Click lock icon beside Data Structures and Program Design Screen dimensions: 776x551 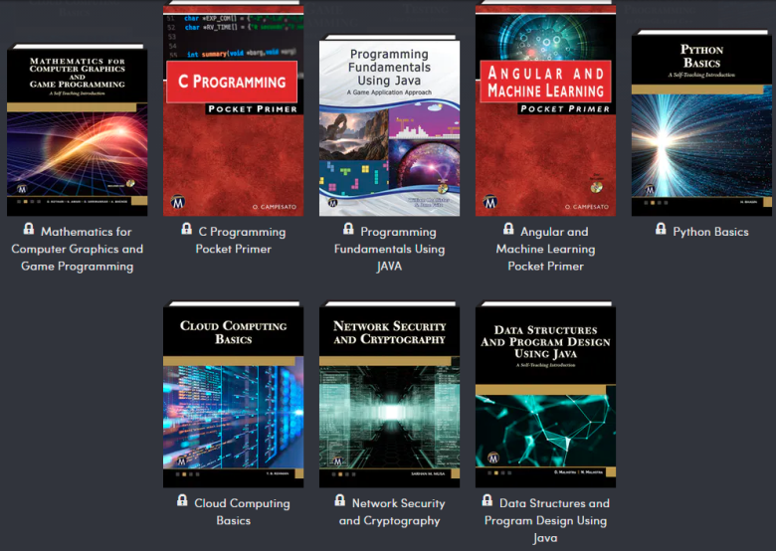coord(487,500)
